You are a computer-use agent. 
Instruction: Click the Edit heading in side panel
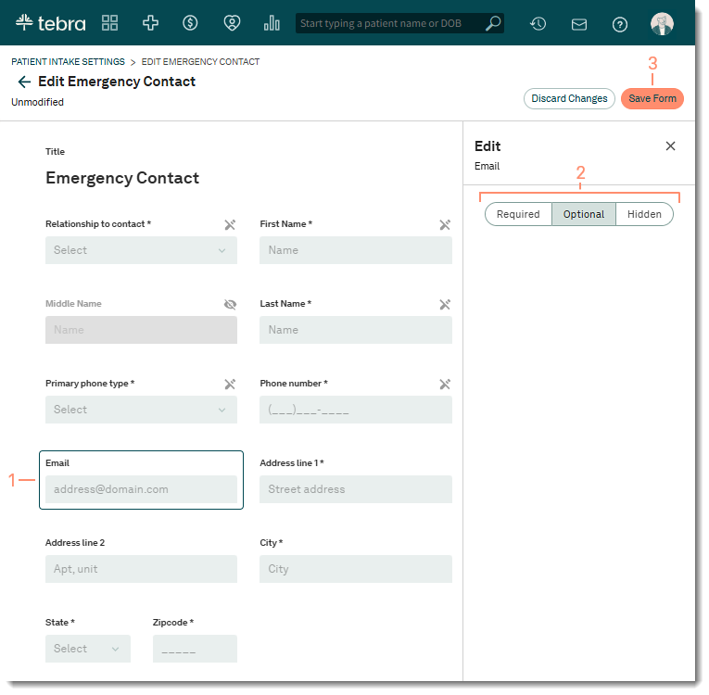pyautogui.click(x=487, y=146)
